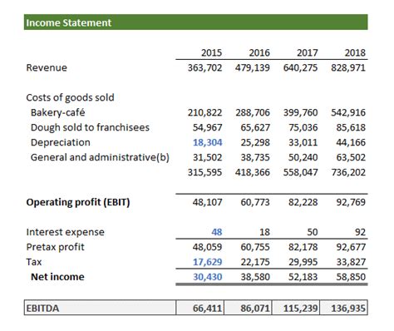Select the 2017 Pretax profit value 82,178

coord(303,247)
